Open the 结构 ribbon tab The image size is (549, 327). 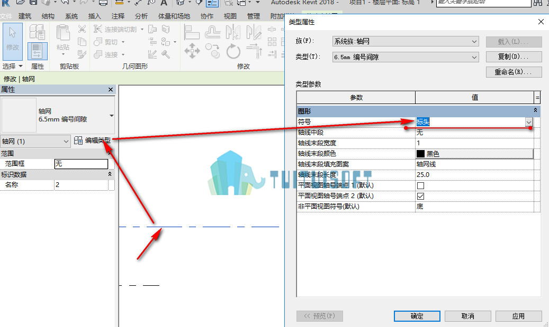click(x=48, y=16)
